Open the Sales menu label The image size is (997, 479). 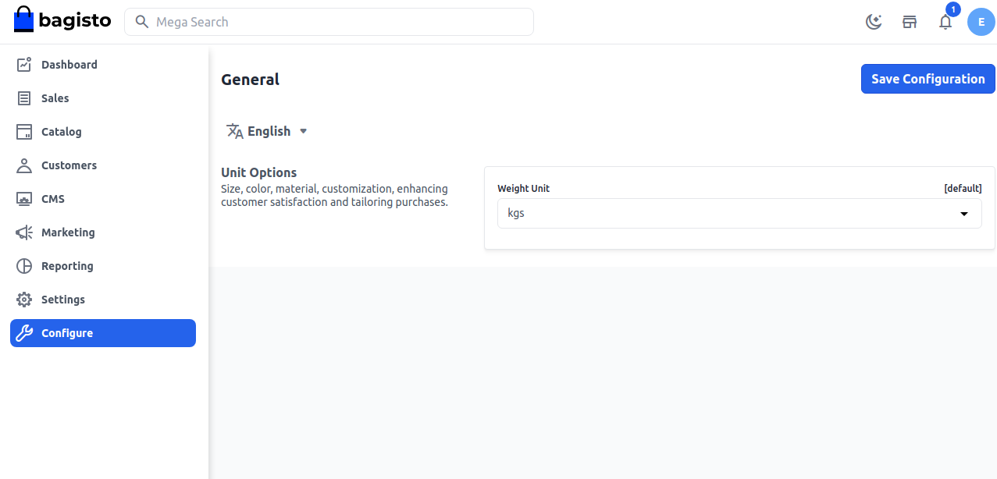(x=55, y=98)
